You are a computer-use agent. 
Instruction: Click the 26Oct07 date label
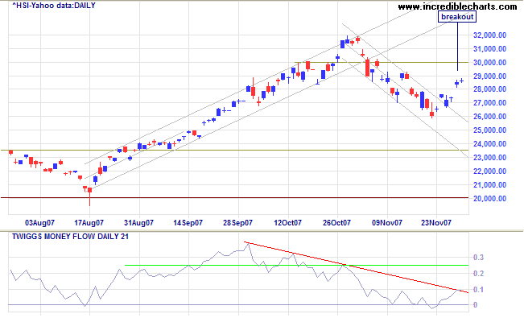coord(336,223)
